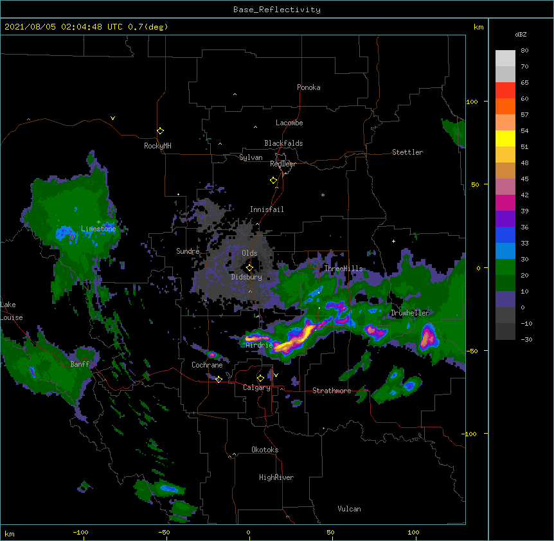Click the white asterisk east of Innisfail

coord(323,195)
